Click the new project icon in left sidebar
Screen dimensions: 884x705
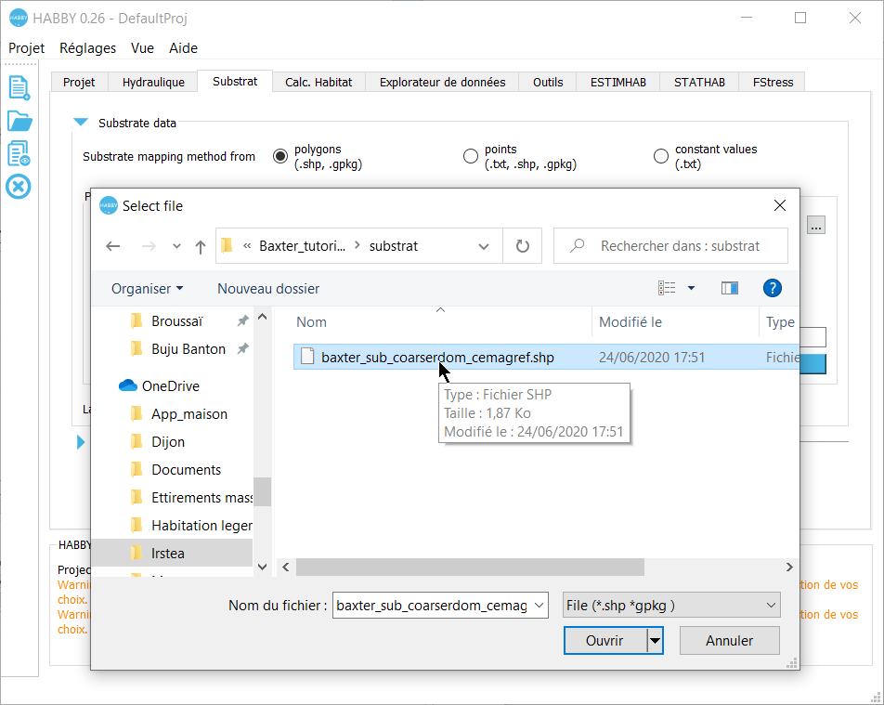19,87
